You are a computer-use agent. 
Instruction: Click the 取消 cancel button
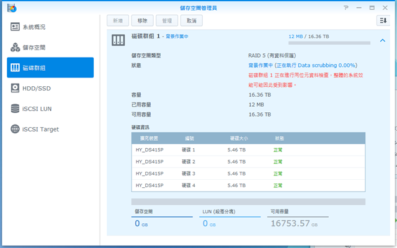point(190,20)
